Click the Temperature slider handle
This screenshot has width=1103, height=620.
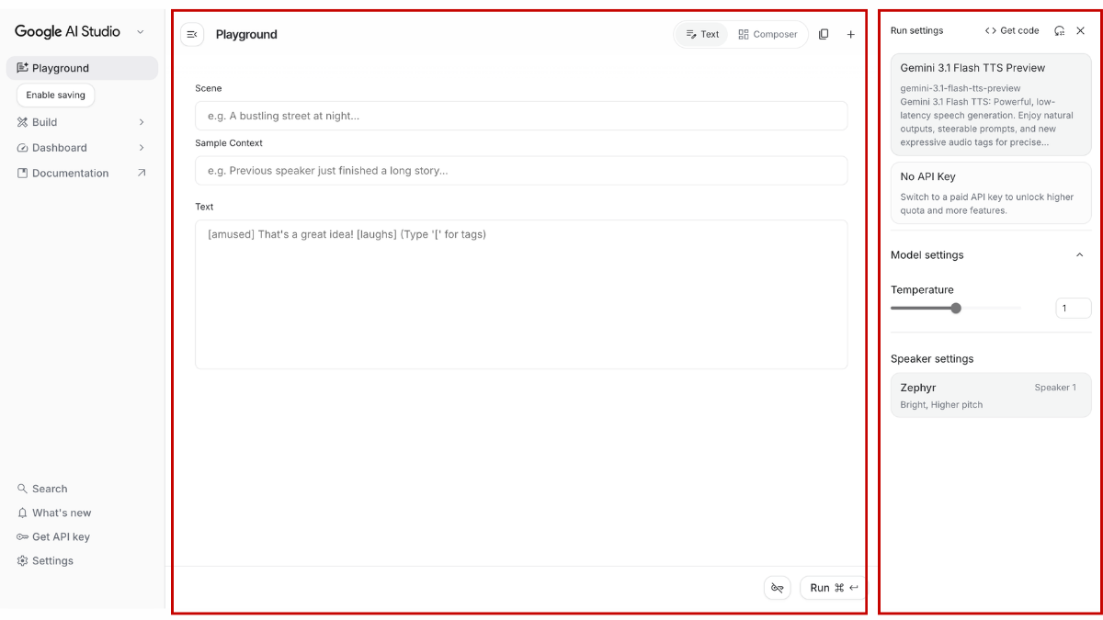tap(956, 309)
